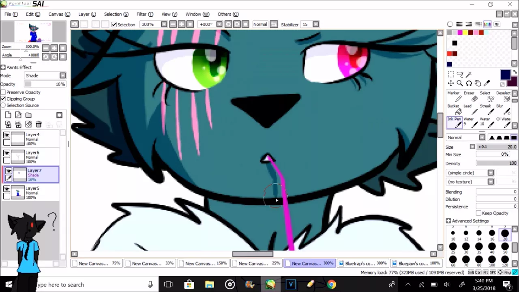Open the 300% zoom dropdown
The height and width of the screenshot is (292, 519).
pyautogui.click(x=164, y=24)
